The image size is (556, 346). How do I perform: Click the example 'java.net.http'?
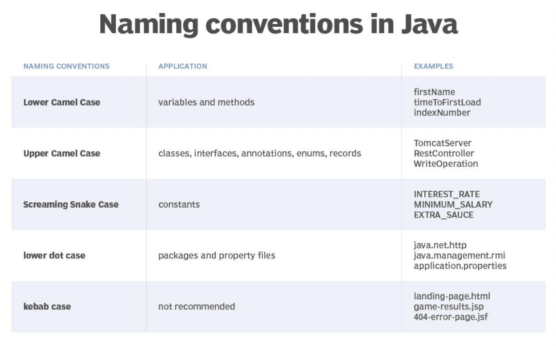pos(440,245)
